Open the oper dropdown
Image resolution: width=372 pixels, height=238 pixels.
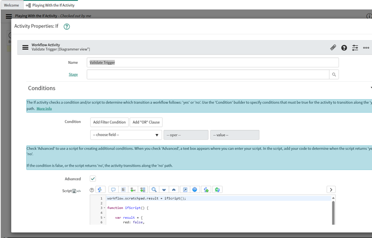pos(186,135)
